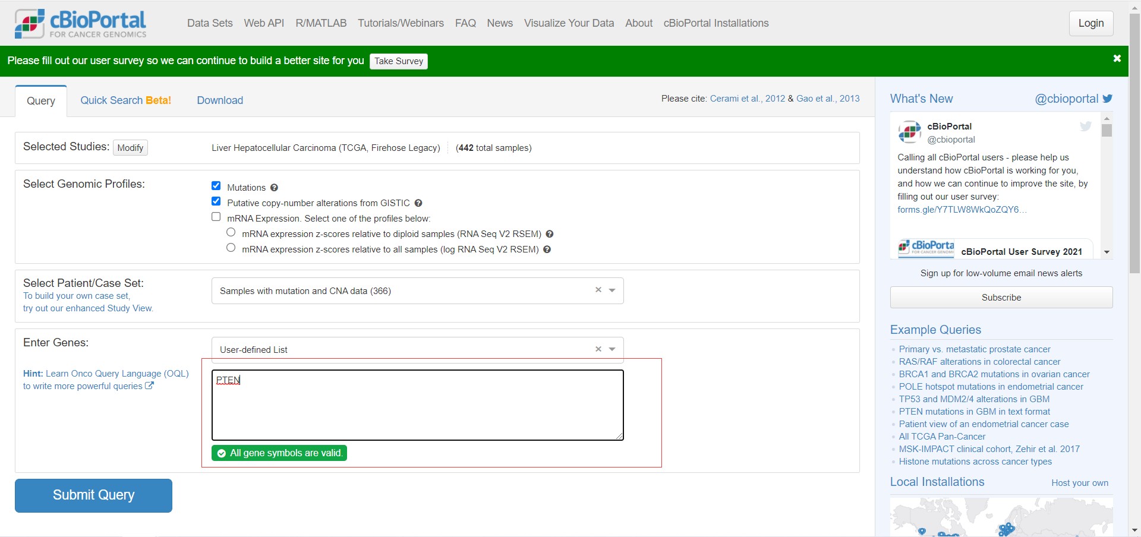Image resolution: width=1141 pixels, height=537 pixels.
Task: Switch to the Query tab
Action: click(x=41, y=101)
